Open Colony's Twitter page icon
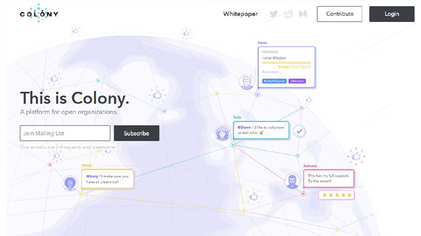 (274, 14)
